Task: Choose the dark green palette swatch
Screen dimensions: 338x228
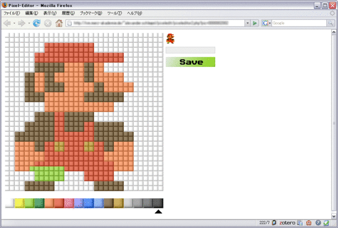Action: coord(39,203)
